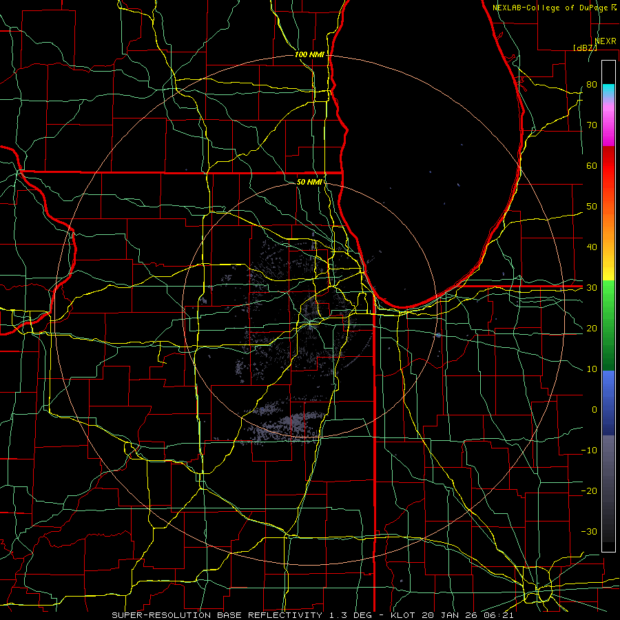
Task: Click the -20 value on the dBZ scale
Action: [589, 491]
